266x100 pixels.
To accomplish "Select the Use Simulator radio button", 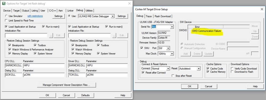I will 6,16.
